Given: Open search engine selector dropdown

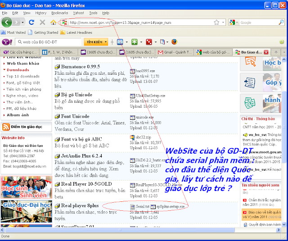Looking at the screenshot, I should click(237, 23).
